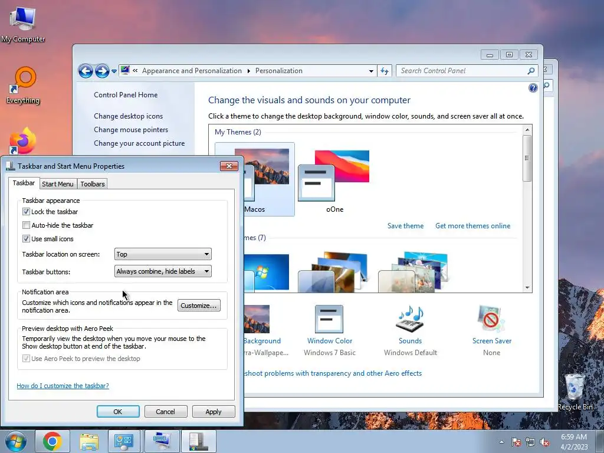Click Get more themes online
604x453 pixels.
pos(472,226)
